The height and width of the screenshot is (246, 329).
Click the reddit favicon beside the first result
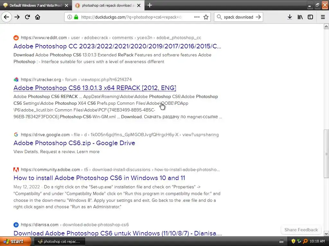(16, 38)
